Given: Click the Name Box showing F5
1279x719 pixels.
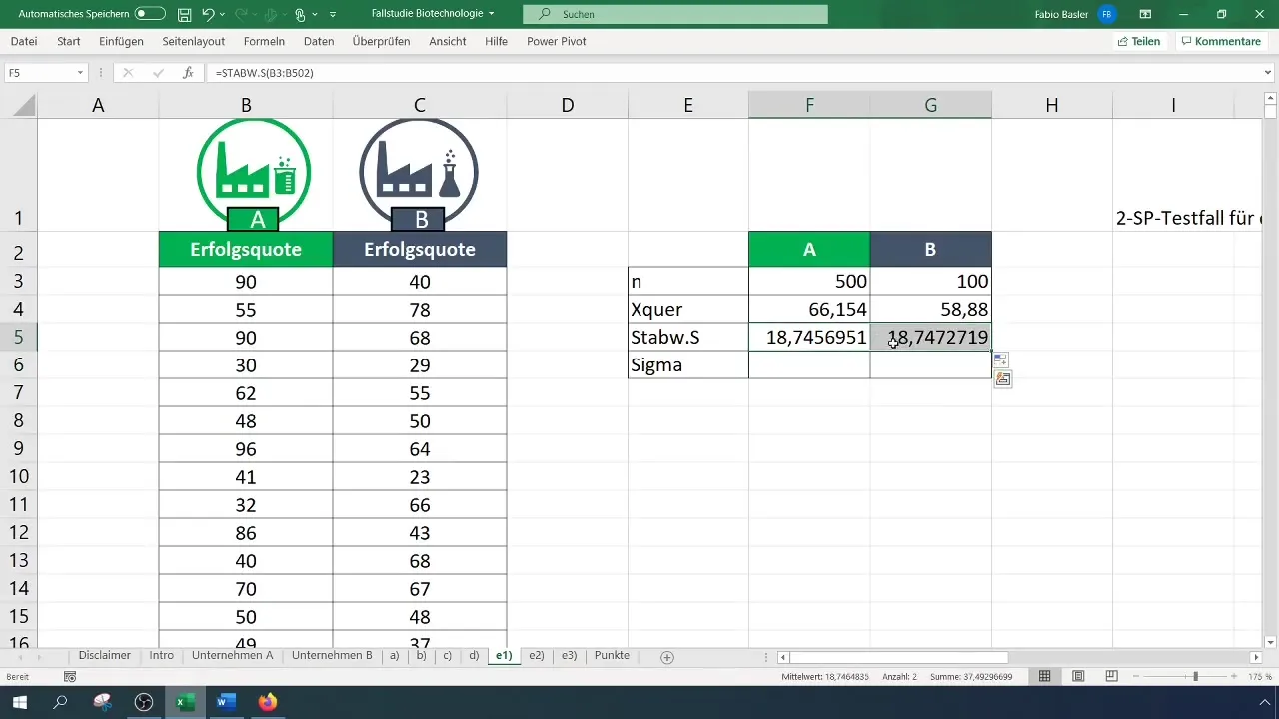Looking at the screenshot, I should 38,73.
